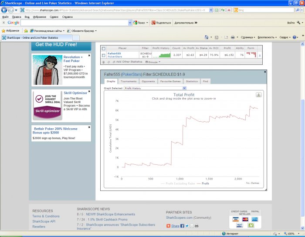This screenshot has height=237, width=305.
Task: Expand the Groups dropdown
Action: coord(152,62)
